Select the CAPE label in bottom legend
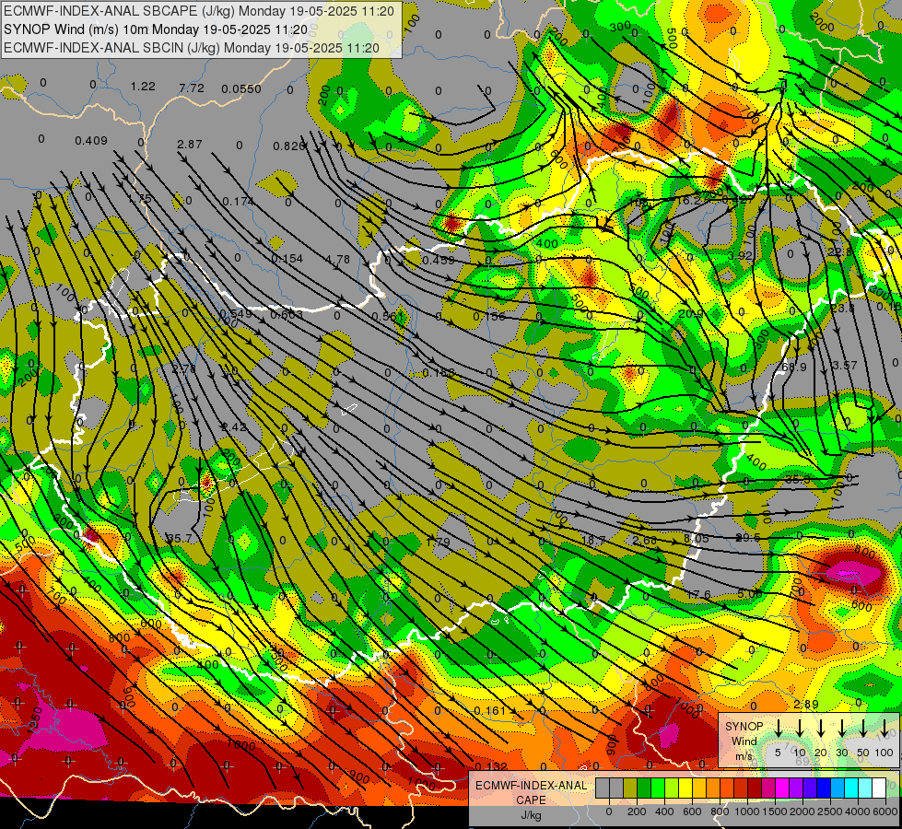Viewport: 902px width, 829px height. 531,800
